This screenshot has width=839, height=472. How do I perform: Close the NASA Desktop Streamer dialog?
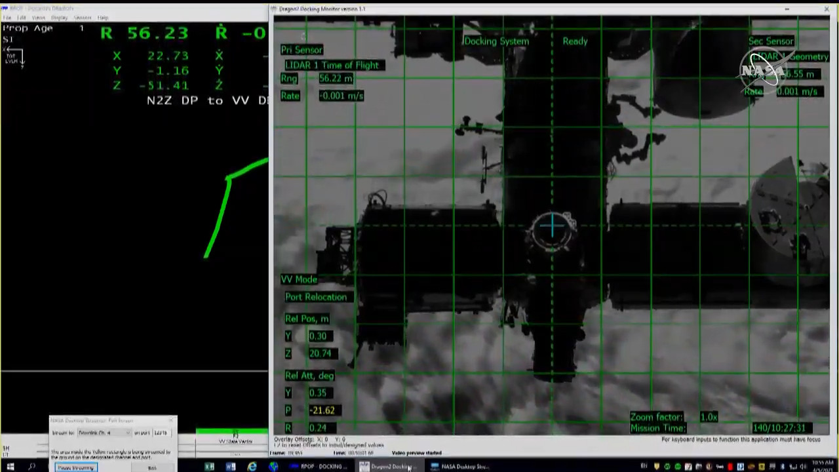[x=172, y=420]
